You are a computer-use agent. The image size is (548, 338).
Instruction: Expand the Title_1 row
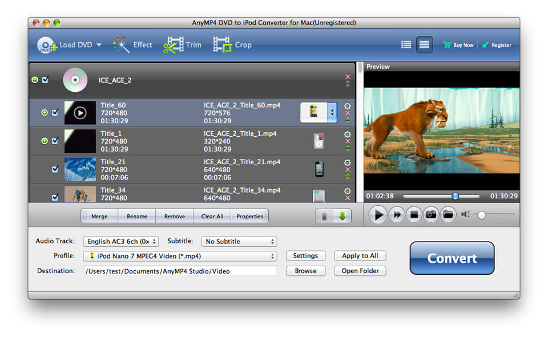coord(45,141)
